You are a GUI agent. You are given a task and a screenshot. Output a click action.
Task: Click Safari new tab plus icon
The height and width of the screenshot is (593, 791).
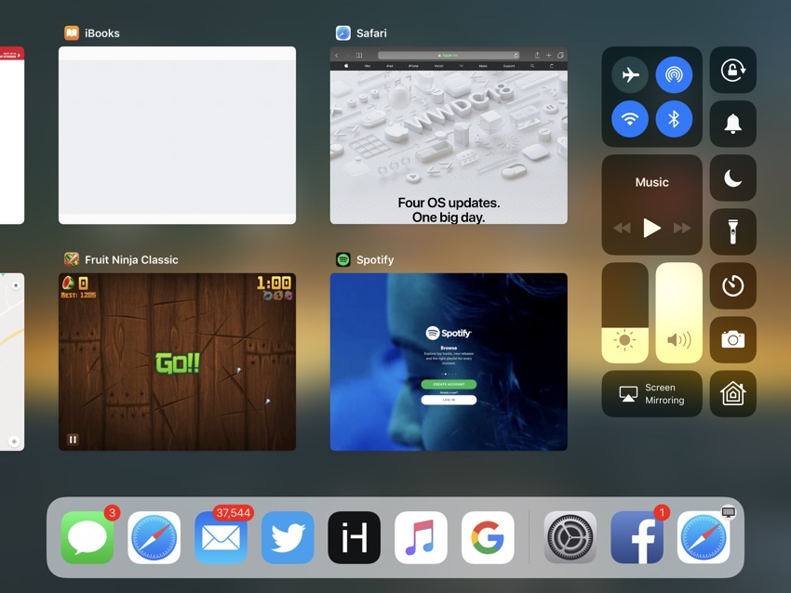[549, 55]
